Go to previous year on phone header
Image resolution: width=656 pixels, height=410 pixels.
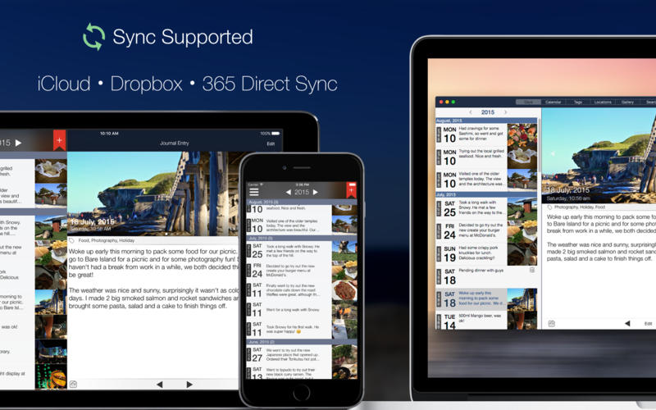click(x=289, y=192)
